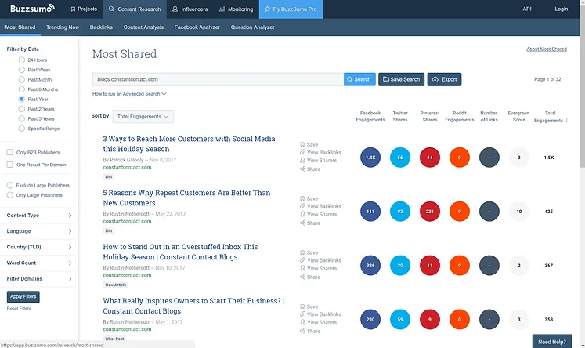Click the Twitter circle showing 83
The width and height of the screenshot is (585, 348).
(400, 212)
